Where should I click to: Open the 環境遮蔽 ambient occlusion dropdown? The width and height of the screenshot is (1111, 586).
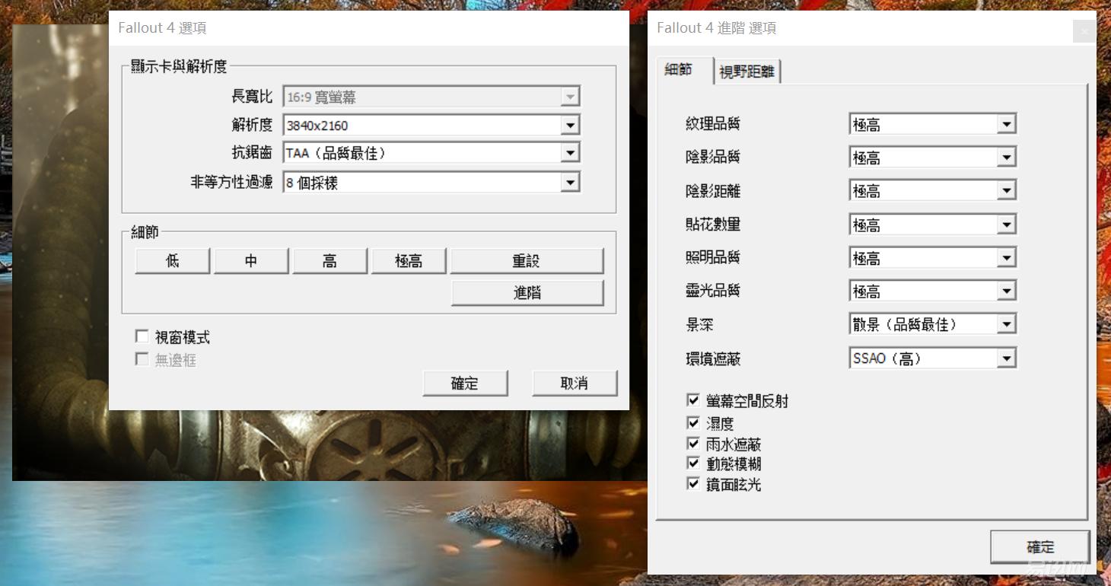click(x=1006, y=358)
